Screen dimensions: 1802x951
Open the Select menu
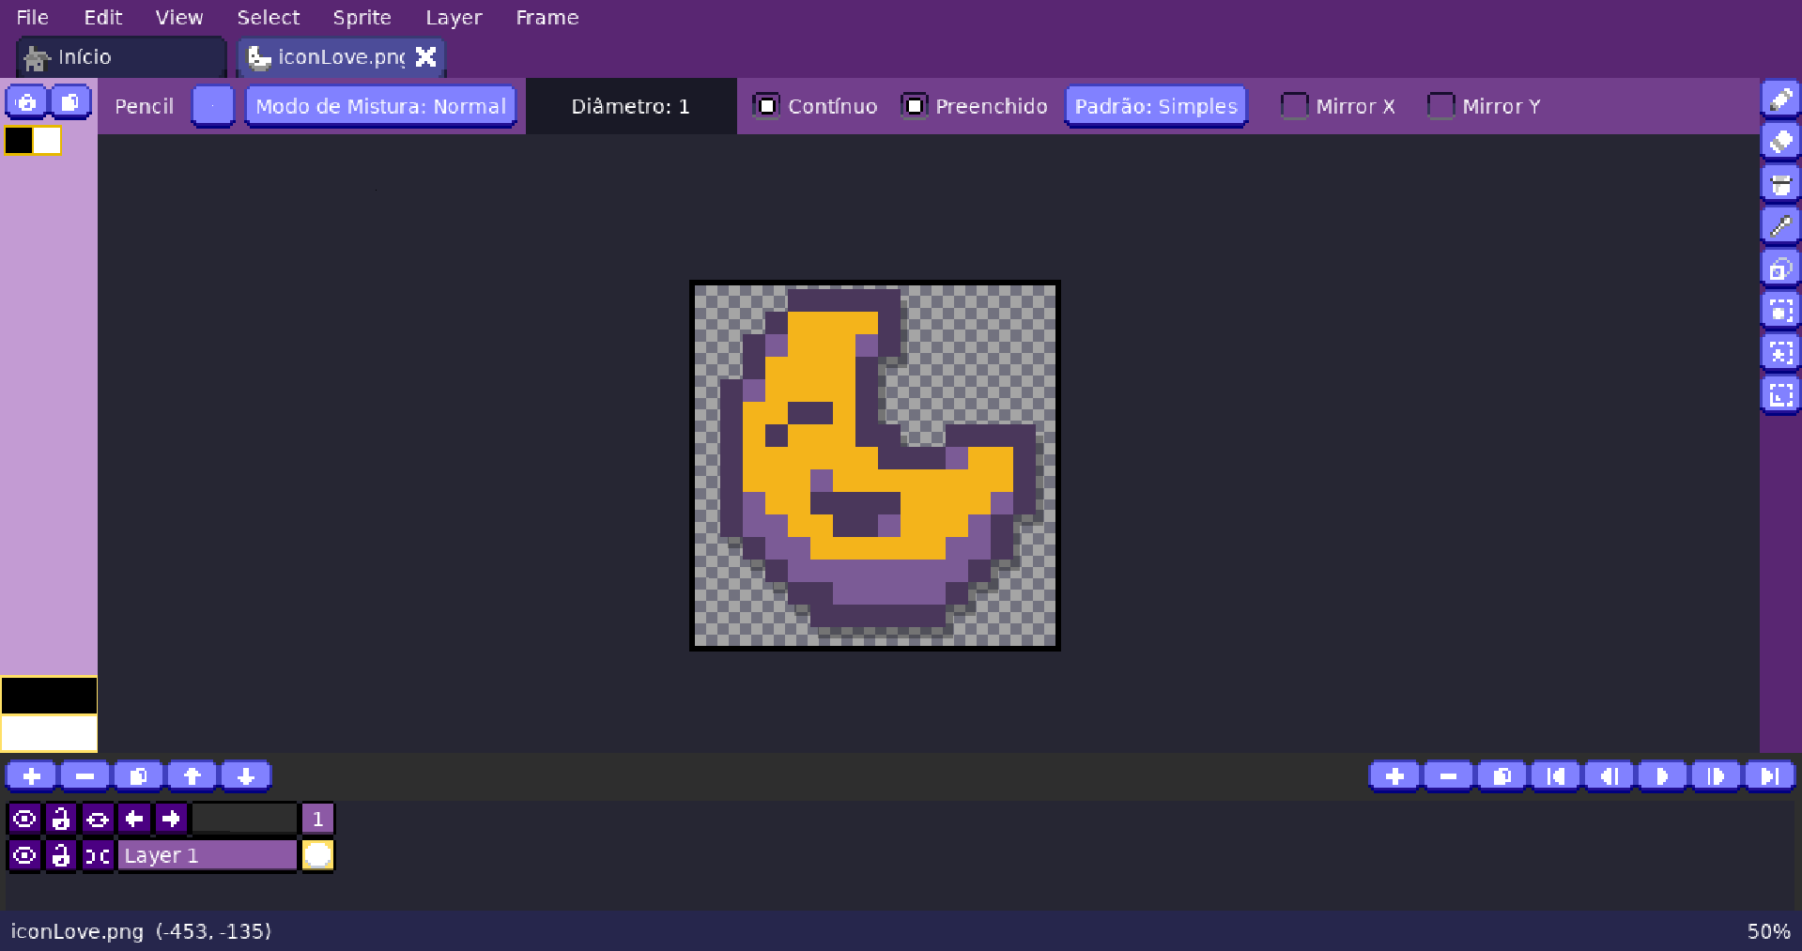click(269, 18)
